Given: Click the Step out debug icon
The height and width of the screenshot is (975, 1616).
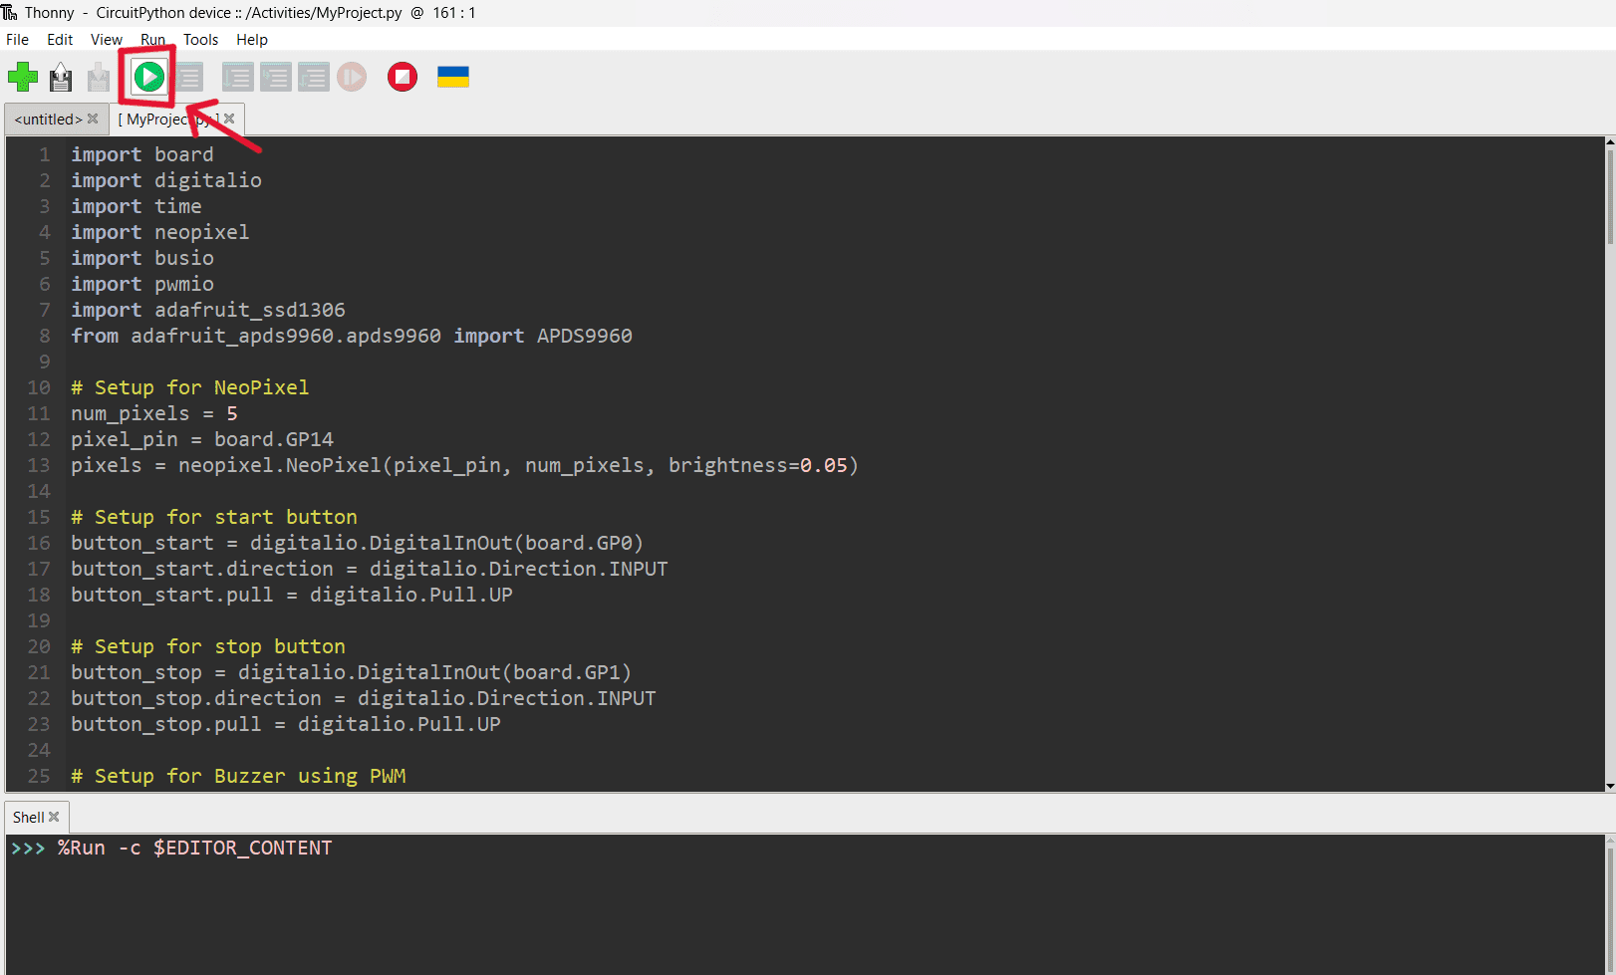Looking at the screenshot, I should point(313,77).
